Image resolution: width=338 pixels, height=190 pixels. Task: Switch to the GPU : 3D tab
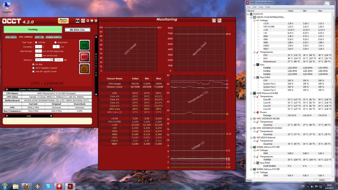[39, 37]
